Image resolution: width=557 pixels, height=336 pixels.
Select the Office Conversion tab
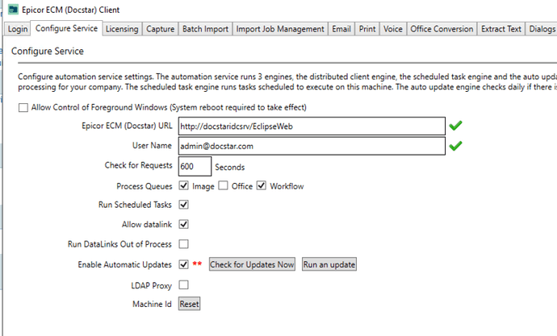(442, 29)
